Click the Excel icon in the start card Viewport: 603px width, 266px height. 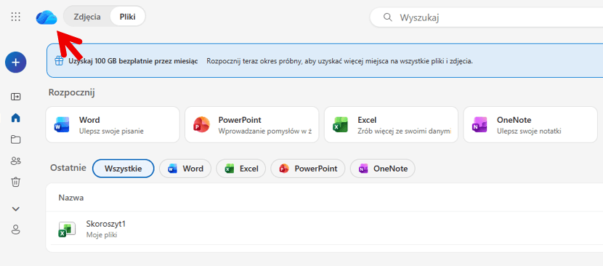[x=340, y=125]
